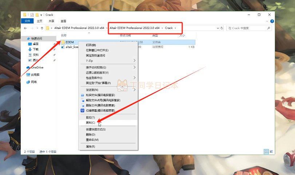Switch to details view icon
The image size is (295, 175).
(x=266, y=151)
